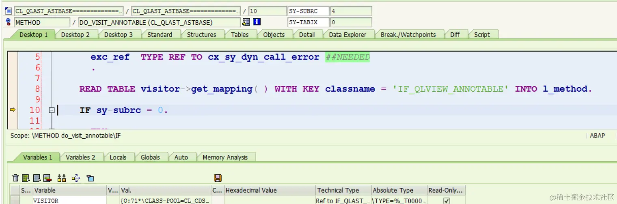Select the Memory Analysis tab
The height and width of the screenshot is (204, 617).
coord(225,157)
